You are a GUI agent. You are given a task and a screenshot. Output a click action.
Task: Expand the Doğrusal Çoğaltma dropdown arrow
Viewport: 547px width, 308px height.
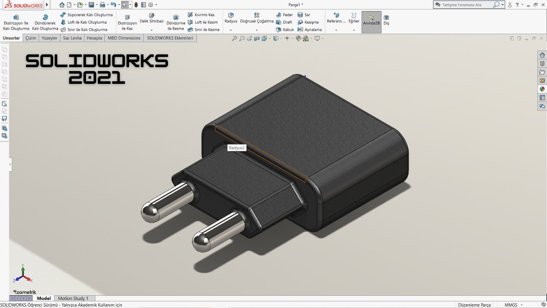point(256,30)
